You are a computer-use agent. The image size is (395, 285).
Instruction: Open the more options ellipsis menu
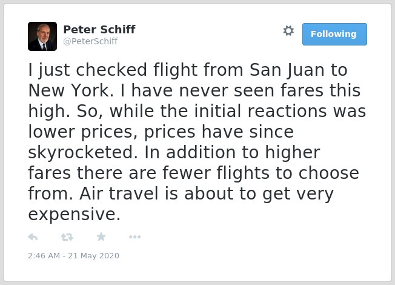tap(134, 237)
